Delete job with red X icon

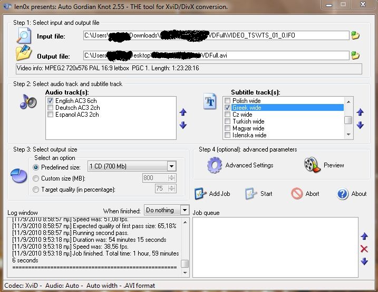(364, 249)
